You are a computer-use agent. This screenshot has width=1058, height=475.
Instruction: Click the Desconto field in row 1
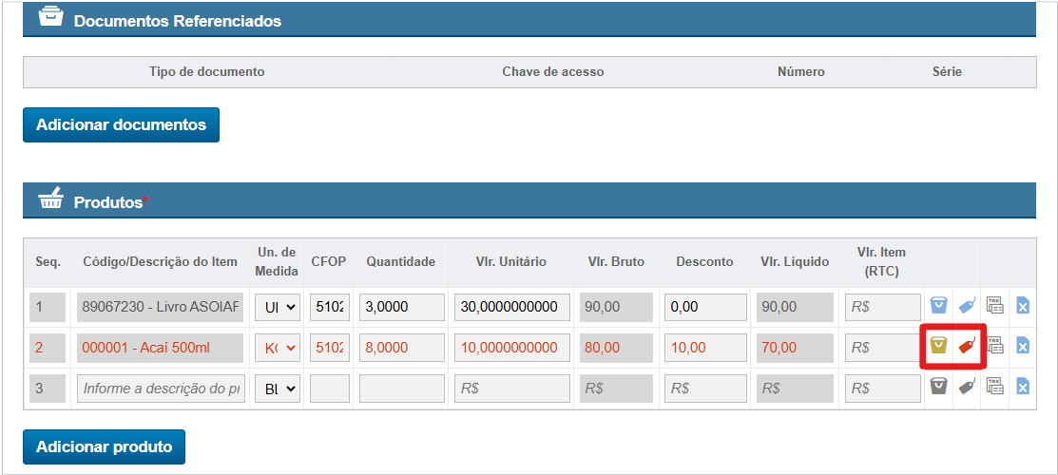(704, 308)
